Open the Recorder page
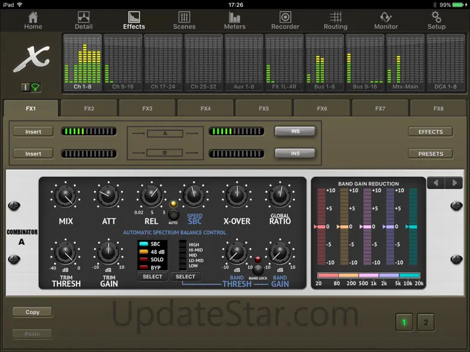Screen dimensions: 470x352 click(x=285, y=20)
